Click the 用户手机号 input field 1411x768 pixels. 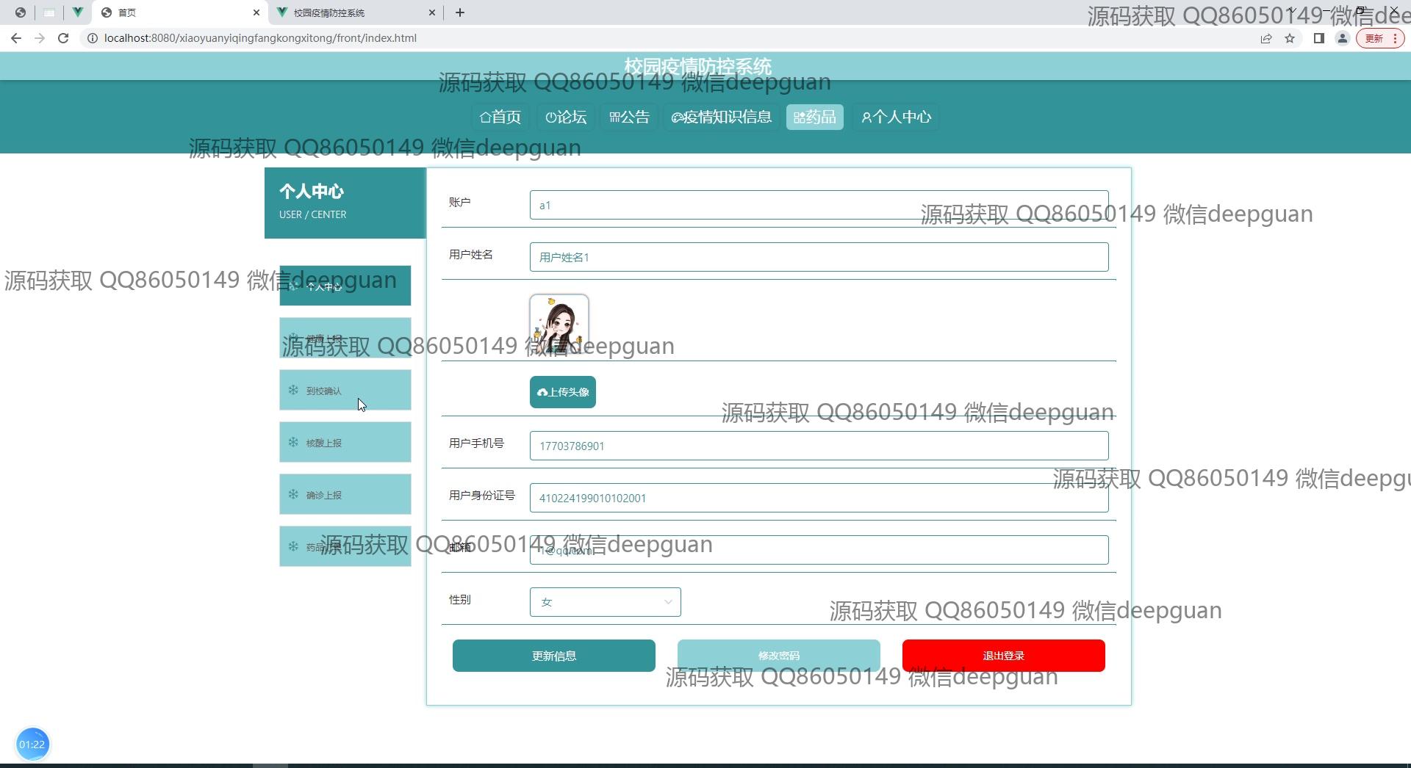point(819,446)
